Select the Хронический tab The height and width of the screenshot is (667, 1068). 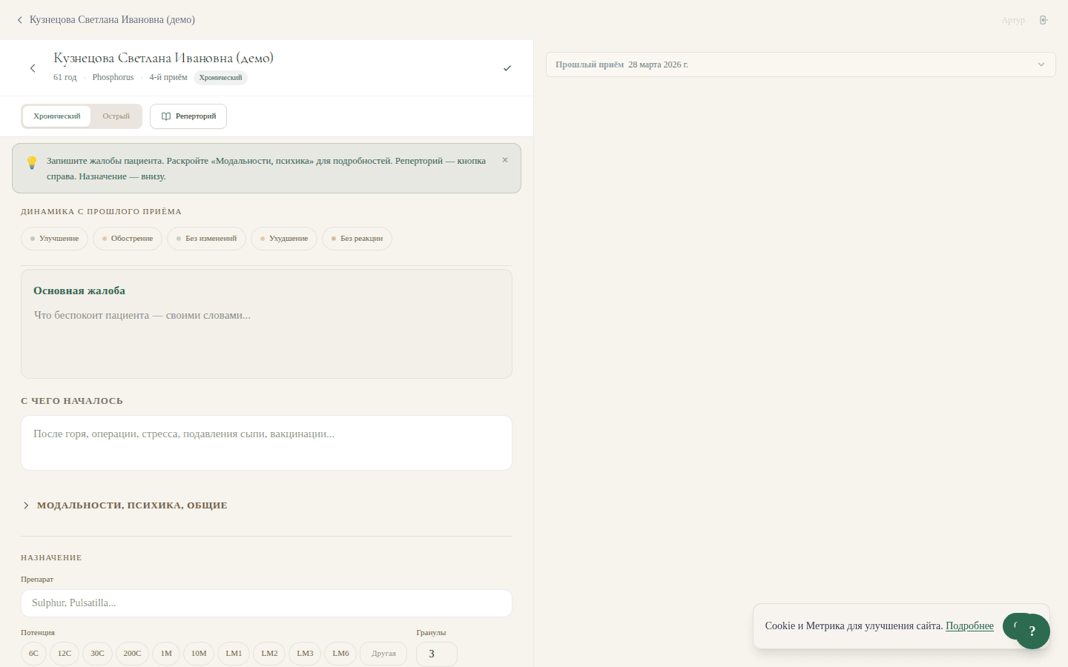click(x=57, y=116)
